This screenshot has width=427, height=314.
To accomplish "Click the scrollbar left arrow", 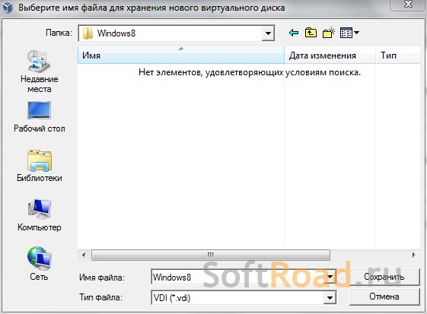I will [84, 255].
